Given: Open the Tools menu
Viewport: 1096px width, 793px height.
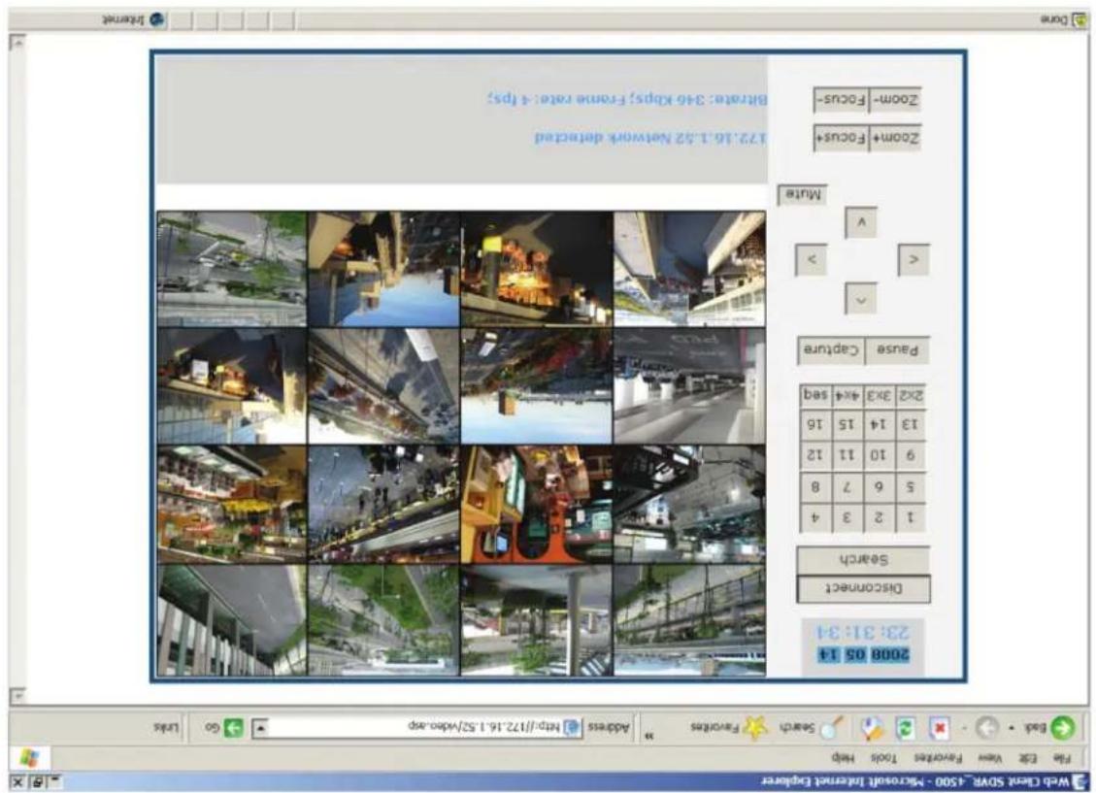Looking at the screenshot, I should click(x=883, y=757).
